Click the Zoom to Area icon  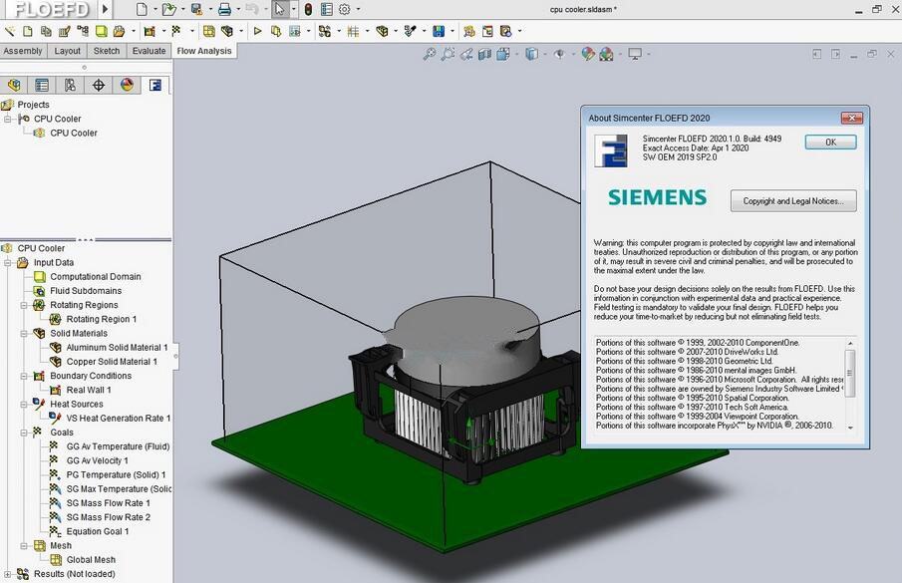448,54
